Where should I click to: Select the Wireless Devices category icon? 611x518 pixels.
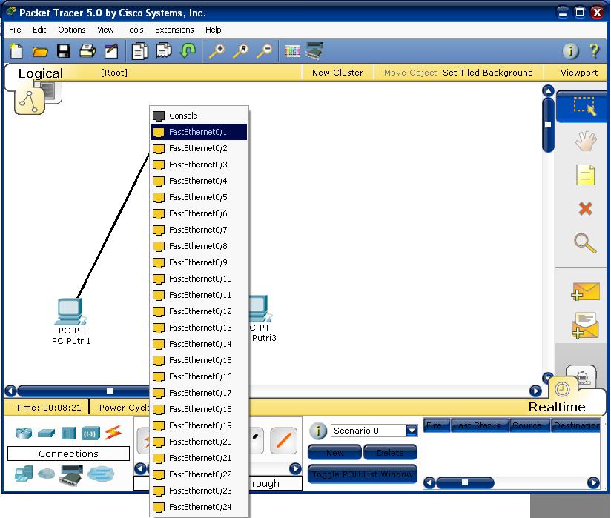pyautogui.click(x=90, y=433)
